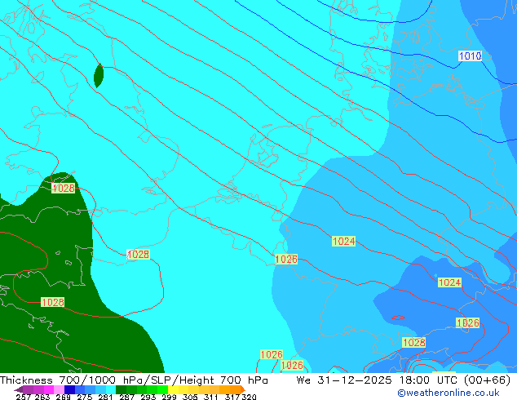
Task: Click the dark navy blue legend swatch
Action: pos(69,389)
